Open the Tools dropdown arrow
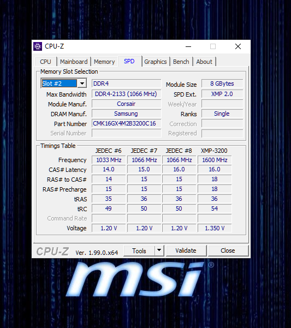The width and height of the screenshot is (291, 328). pyautogui.click(x=159, y=250)
